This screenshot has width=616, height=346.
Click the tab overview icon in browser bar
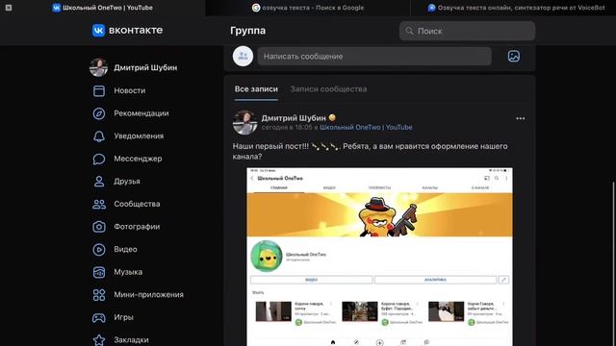(x=9, y=8)
